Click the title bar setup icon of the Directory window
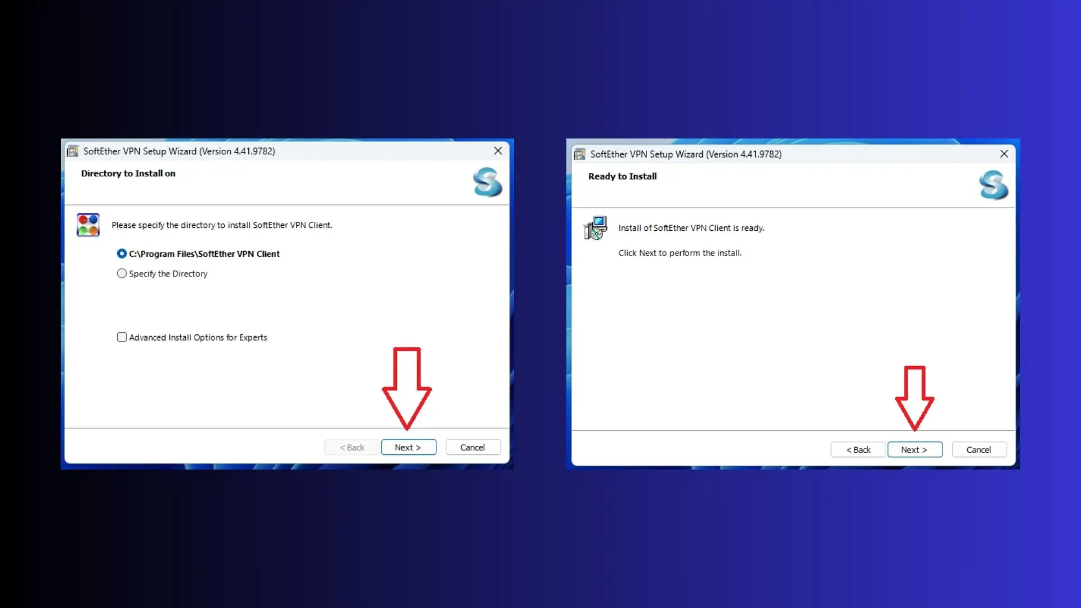This screenshot has height=608, width=1081. (x=73, y=151)
